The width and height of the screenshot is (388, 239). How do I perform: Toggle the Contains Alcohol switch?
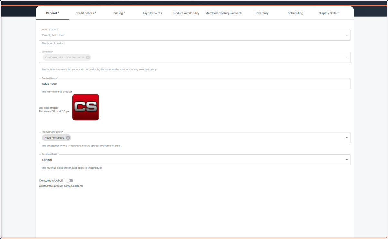[70, 181]
